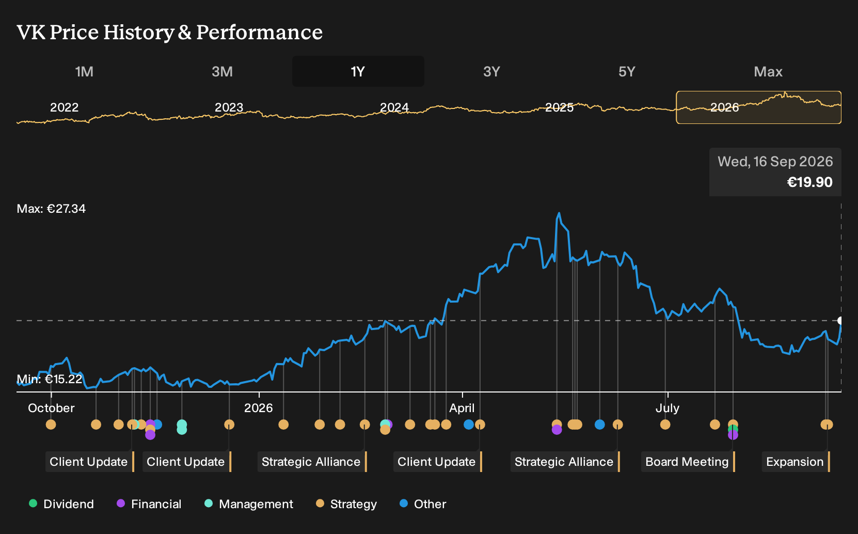Viewport: 858px width, 534px height.
Task: Open the Client Update label nearest April
Action: pyautogui.click(x=437, y=462)
